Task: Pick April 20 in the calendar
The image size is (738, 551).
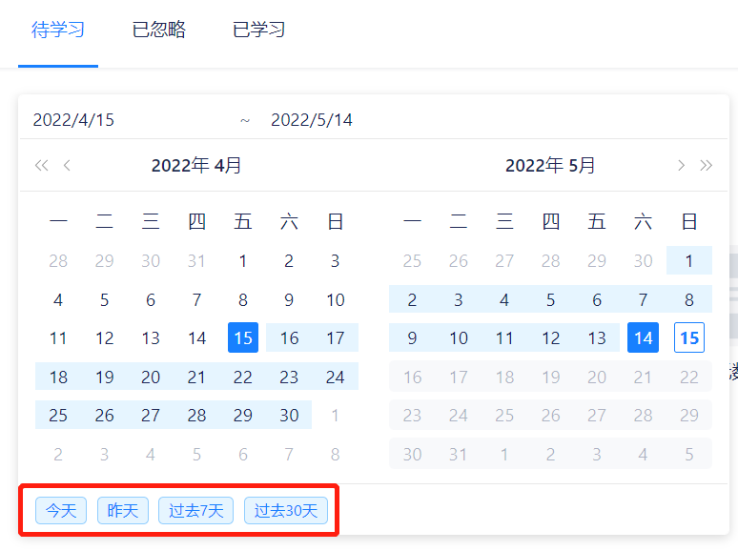Action: pos(151,377)
